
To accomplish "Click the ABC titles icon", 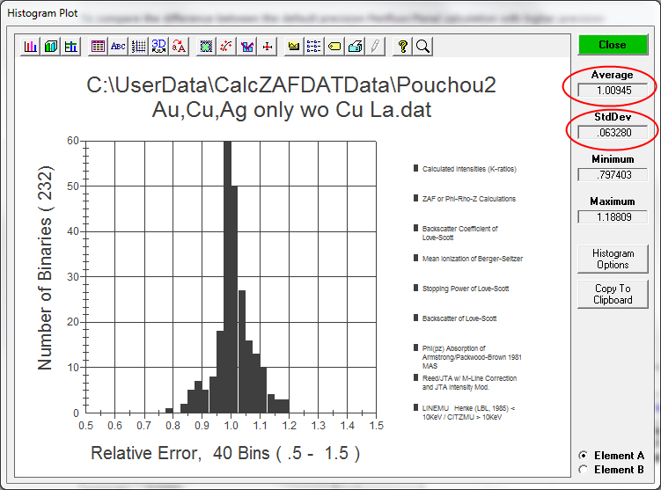I will click(118, 47).
